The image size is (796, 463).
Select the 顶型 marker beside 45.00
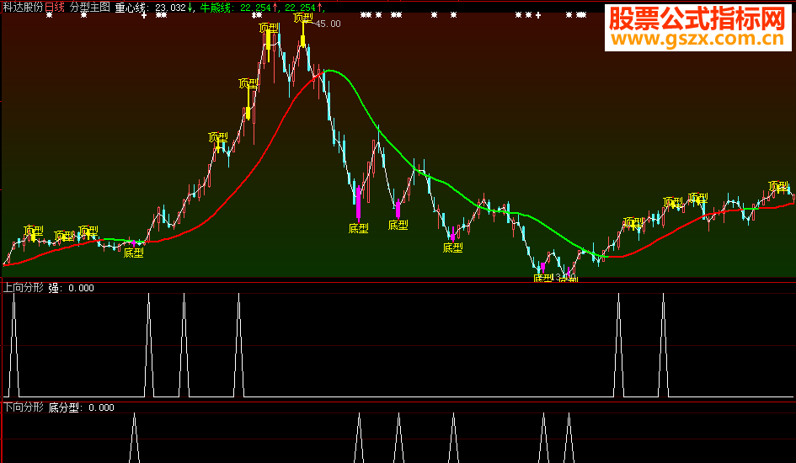[303, 19]
